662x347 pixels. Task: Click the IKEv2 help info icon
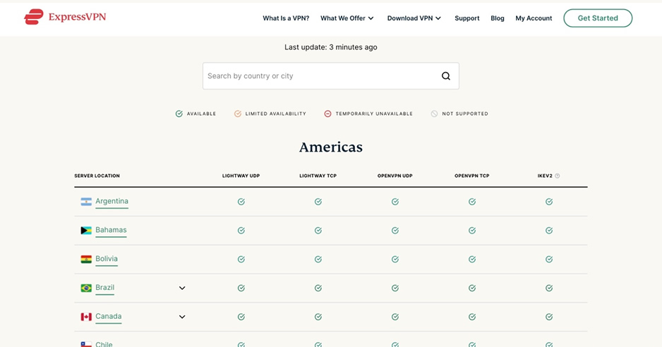pos(558,176)
